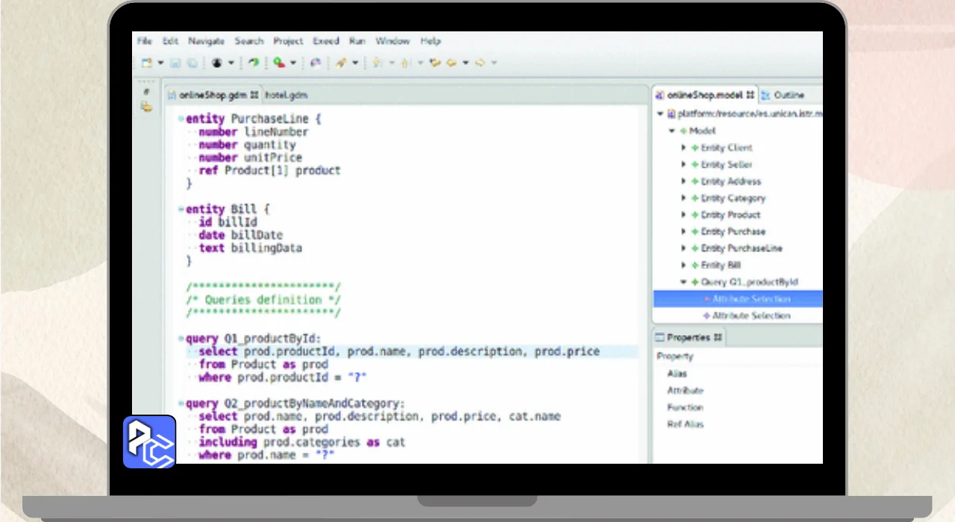955x522 pixels.
Task: Toggle code folding for entity Bill
Action: [181, 210]
